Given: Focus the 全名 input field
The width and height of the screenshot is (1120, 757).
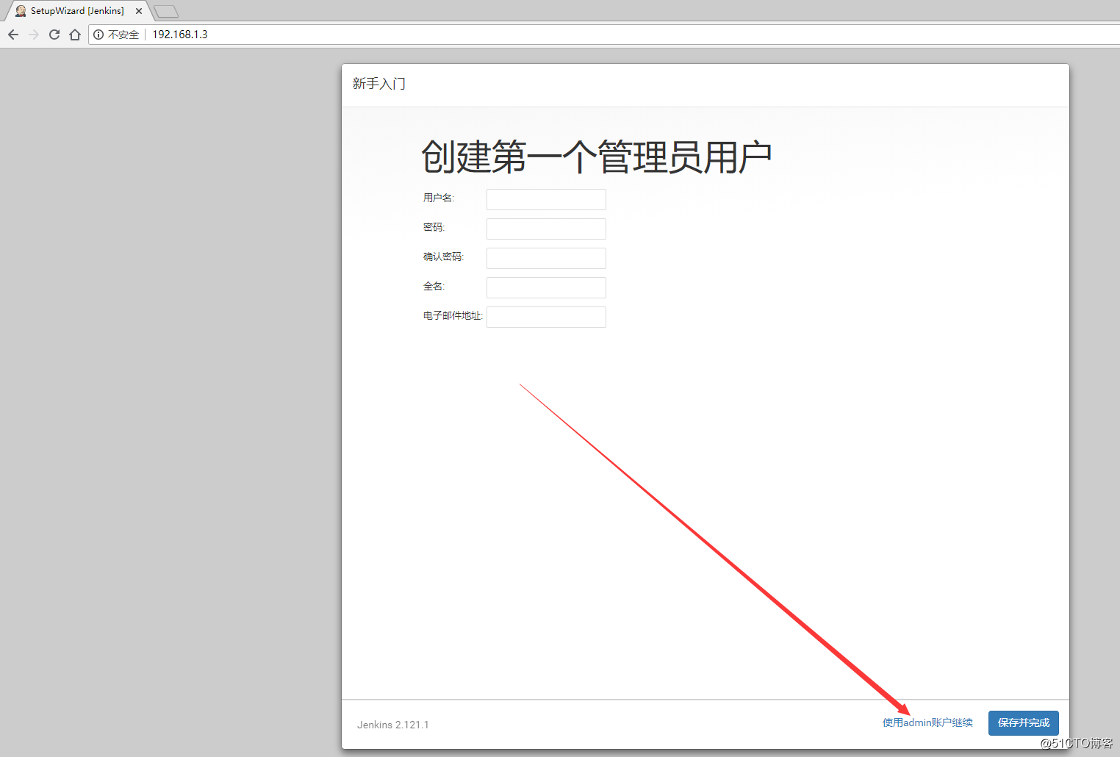Looking at the screenshot, I should click(x=546, y=287).
